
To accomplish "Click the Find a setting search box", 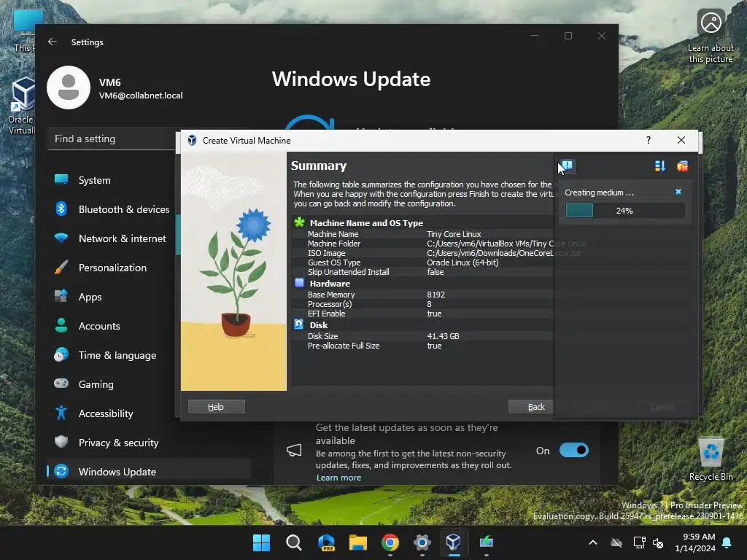I will click(112, 139).
